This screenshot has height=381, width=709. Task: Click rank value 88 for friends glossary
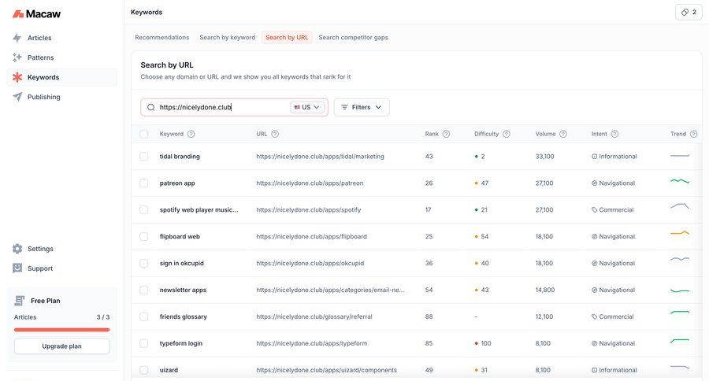click(429, 316)
